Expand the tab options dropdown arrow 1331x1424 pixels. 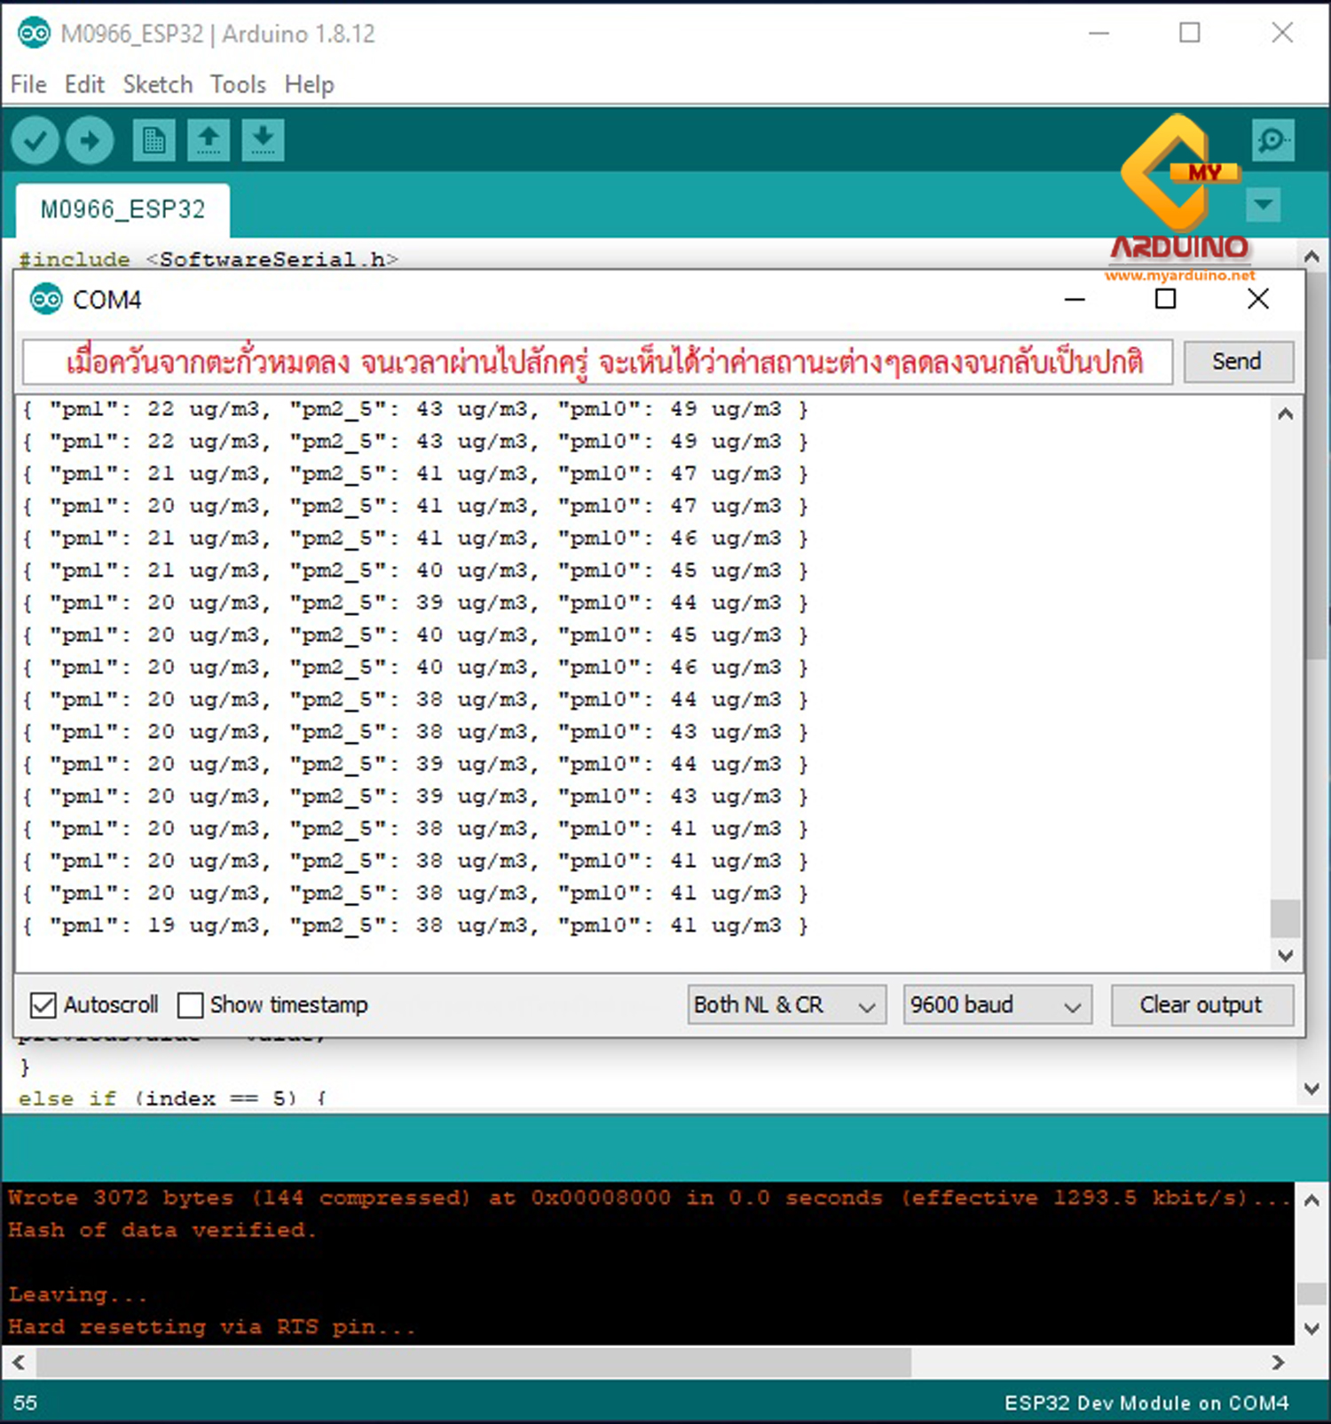pos(1263,205)
